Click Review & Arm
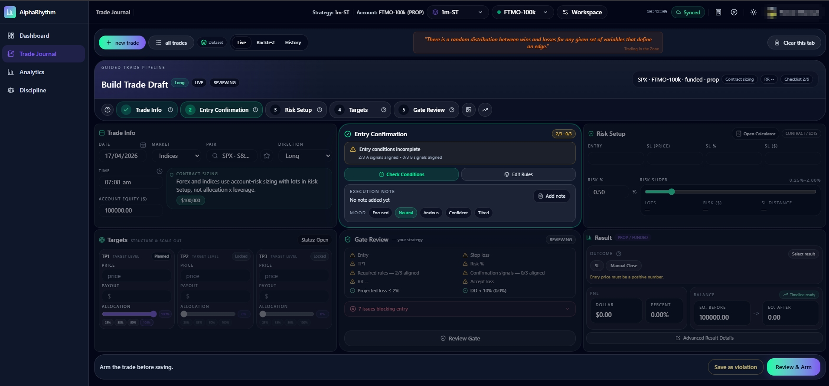This screenshot has height=386, width=829. point(793,367)
